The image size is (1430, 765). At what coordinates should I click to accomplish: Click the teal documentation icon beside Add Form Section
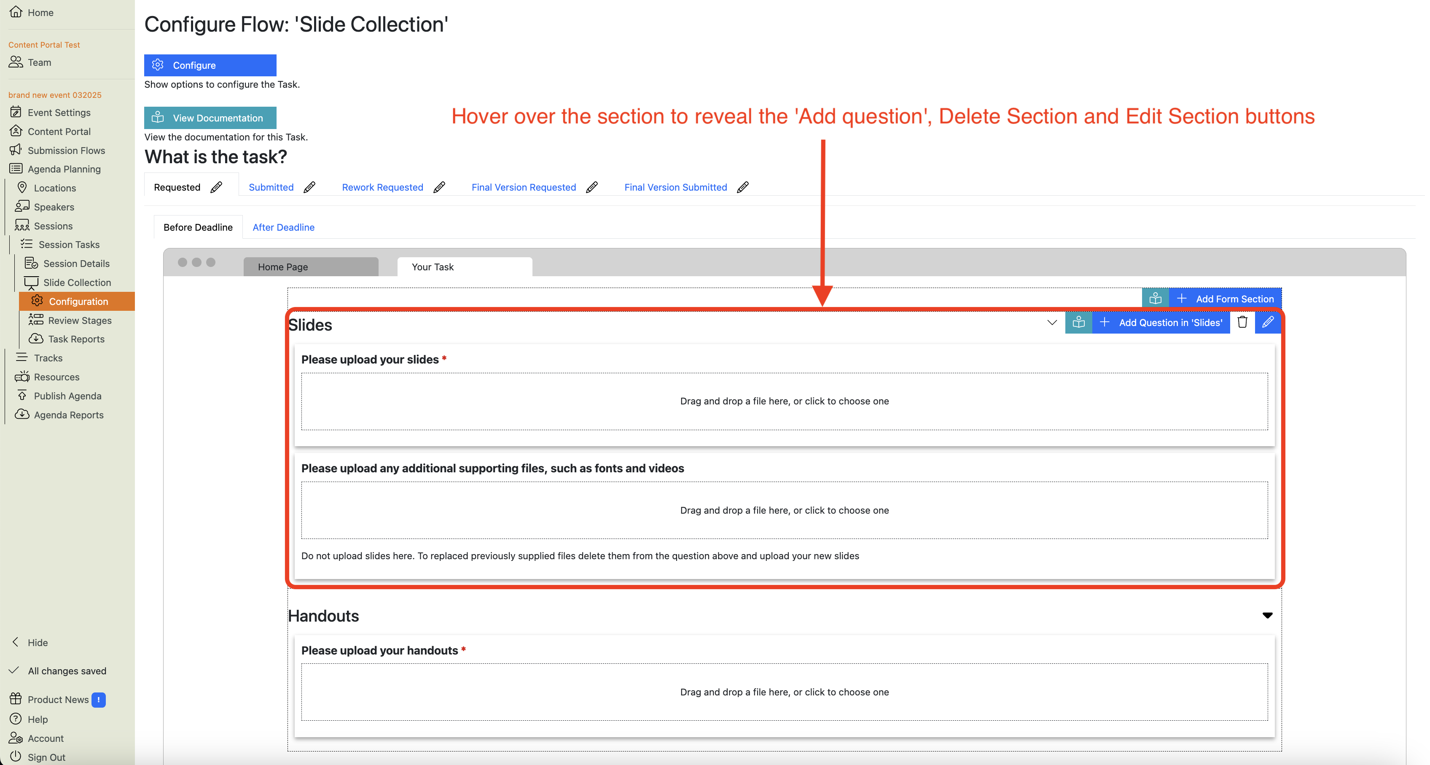[1155, 298]
